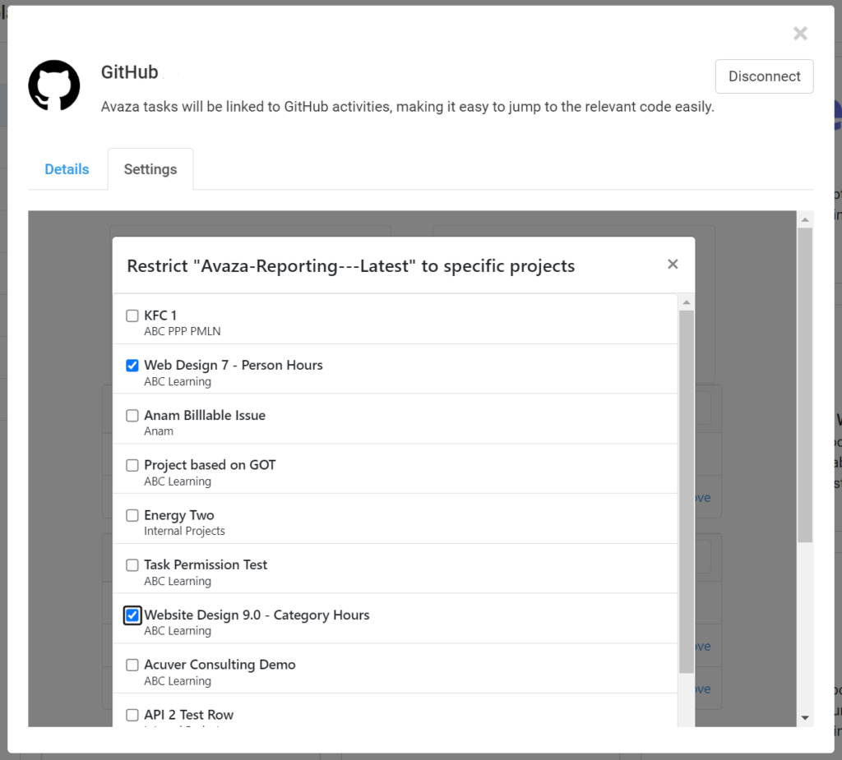Click the GitHub heading title
This screenshot has width=842, height=760.
click(x=129, y=72)
